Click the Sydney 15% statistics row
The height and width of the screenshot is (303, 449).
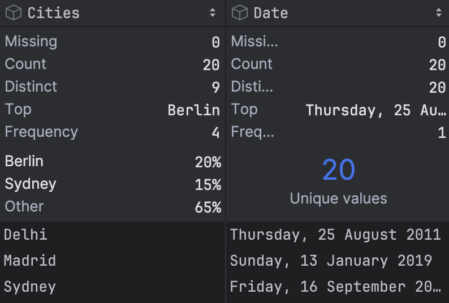[113, 184]
